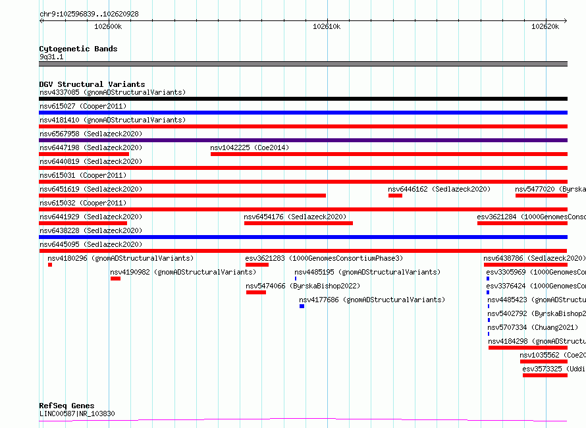Viewport: 586px width, 428px height.
Task: Click the 102620k ruler tick label
Action: tap(545, 26)
